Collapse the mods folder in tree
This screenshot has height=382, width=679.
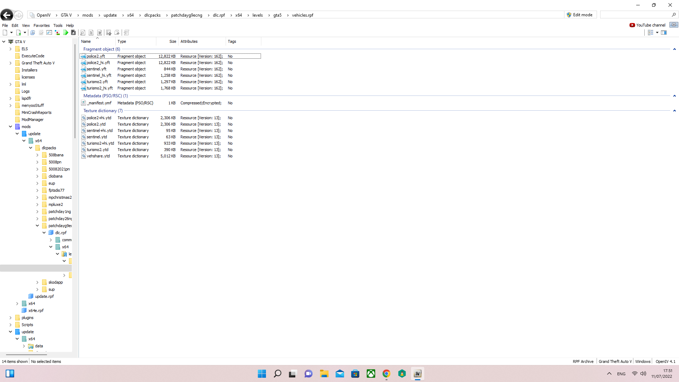10,127
